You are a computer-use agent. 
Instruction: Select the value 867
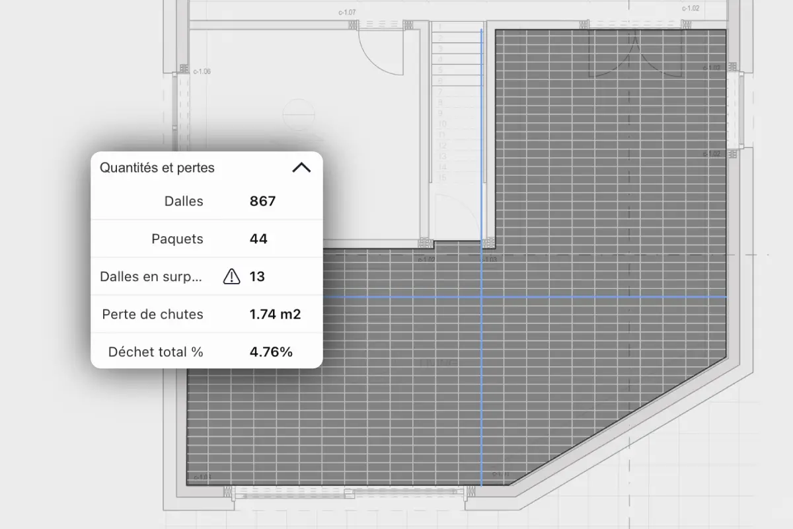point(262,202)
